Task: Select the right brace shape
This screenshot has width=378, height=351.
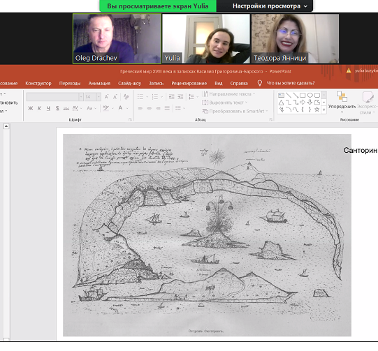Action: (x=310, y=110)
